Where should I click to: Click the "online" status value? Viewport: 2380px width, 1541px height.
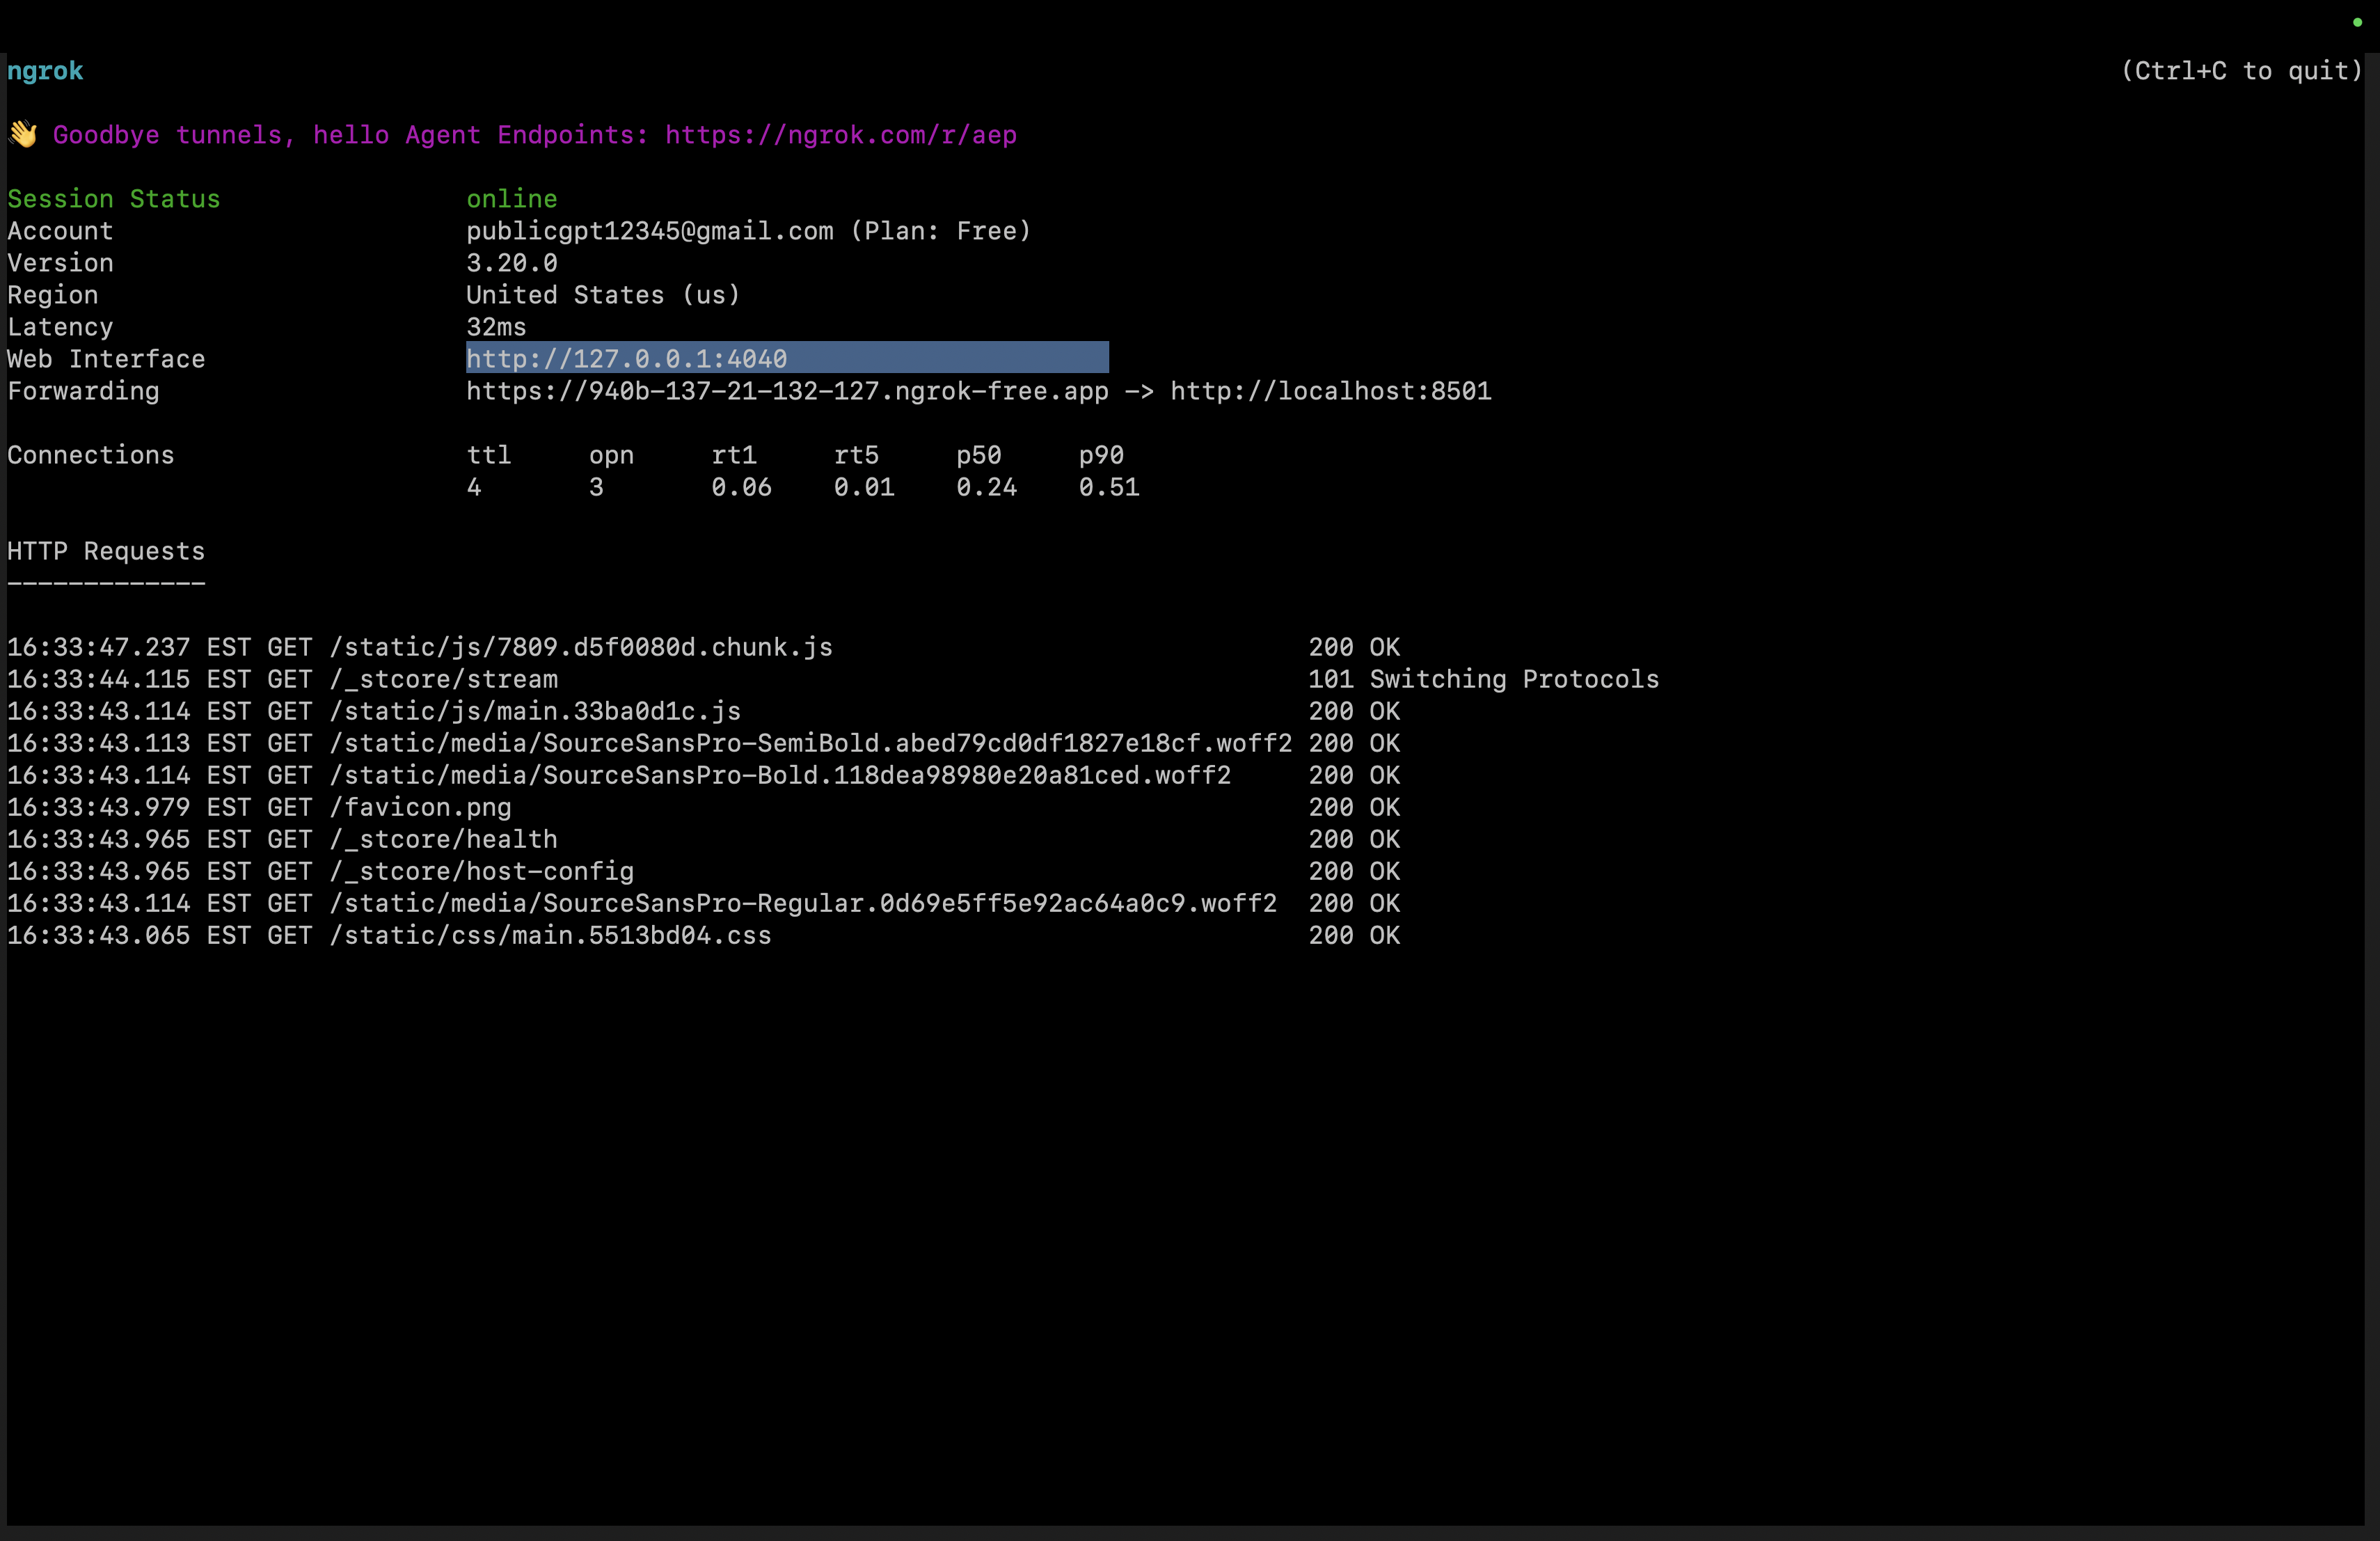point(512,199)
